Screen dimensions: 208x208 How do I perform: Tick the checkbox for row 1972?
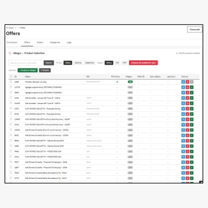11,109
